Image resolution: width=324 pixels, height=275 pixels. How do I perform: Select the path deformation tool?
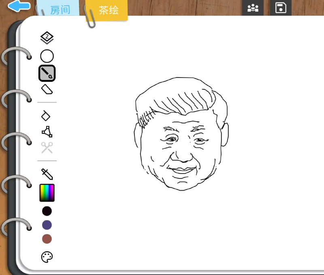point(47,131)
